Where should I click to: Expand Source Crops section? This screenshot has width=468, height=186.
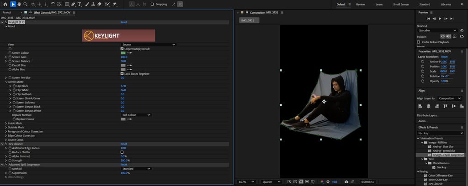point(6,139)
